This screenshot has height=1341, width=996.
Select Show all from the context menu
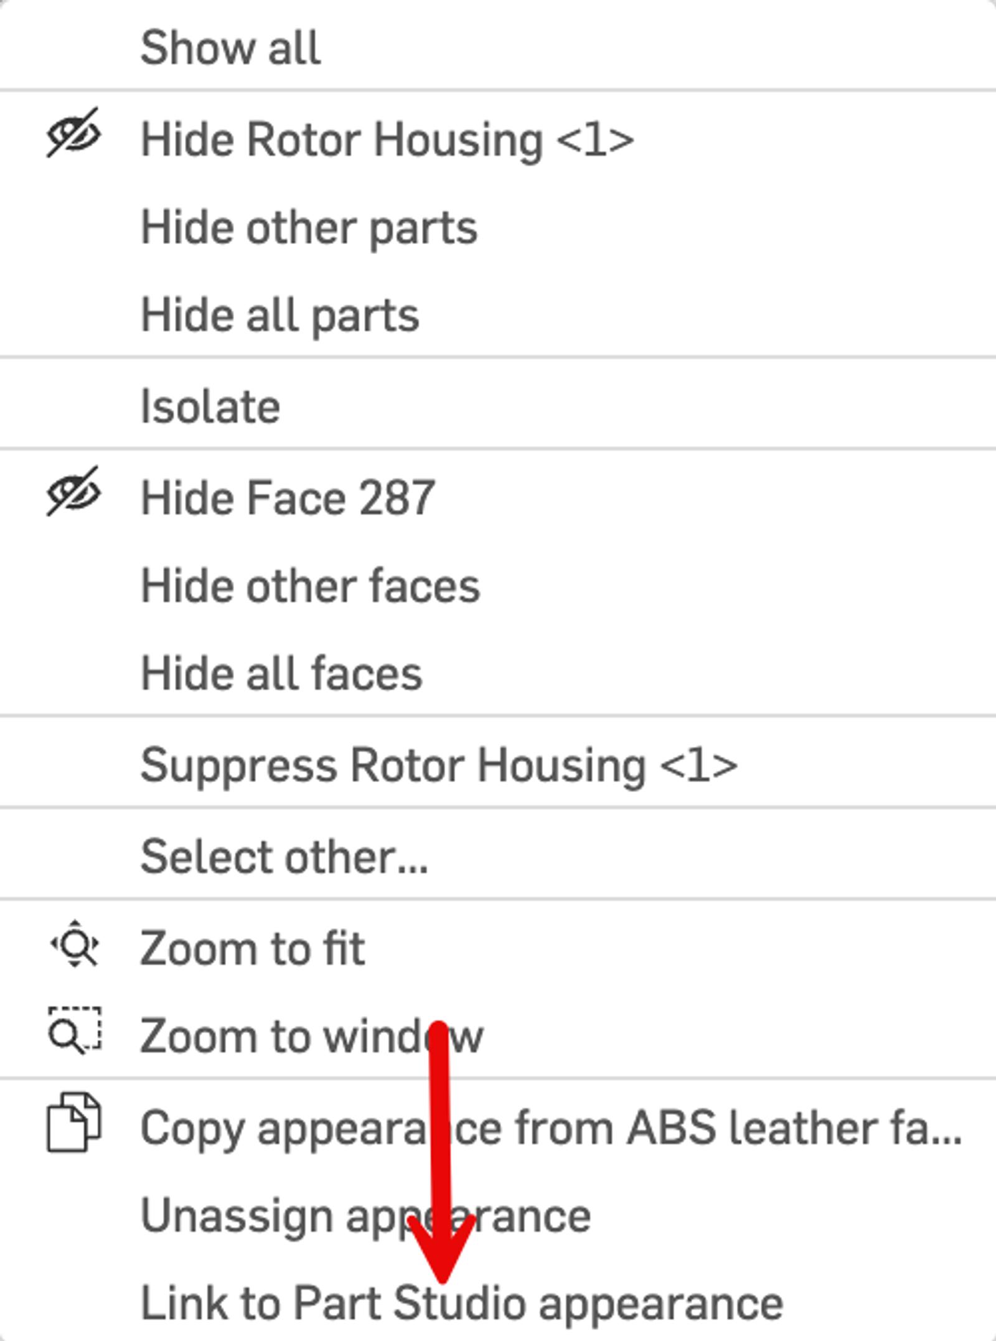point(230,47)
